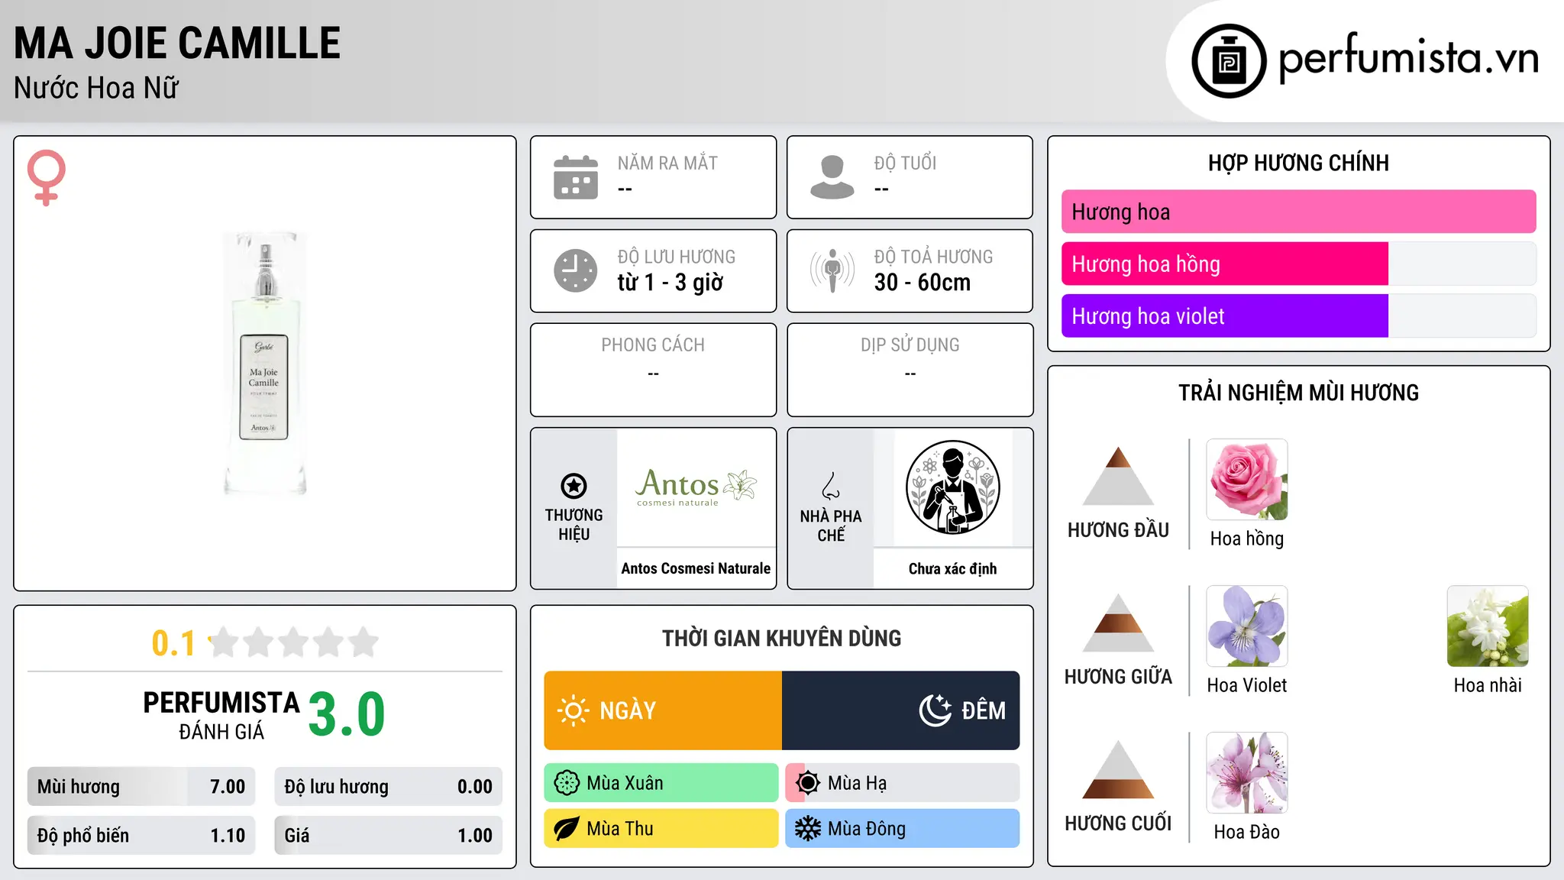The width and height of the screenshot is (1564, 880).
Task: Open the Hoa nhài jasmine note thumbnail
Action: tap(1488, 626)
